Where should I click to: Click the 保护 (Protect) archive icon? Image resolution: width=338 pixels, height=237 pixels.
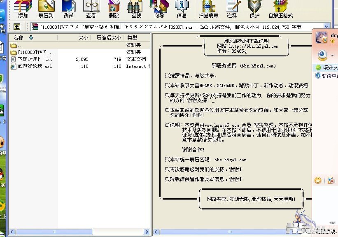(x=254, y=9)
